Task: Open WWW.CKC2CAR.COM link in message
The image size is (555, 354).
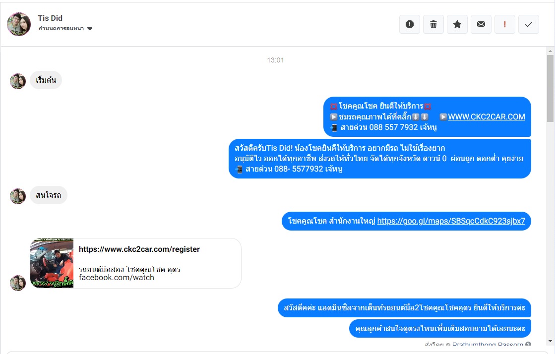Action: point(487,117)
